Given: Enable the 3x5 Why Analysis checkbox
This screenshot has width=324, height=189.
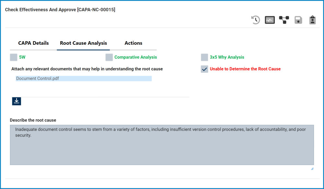Looking at the screenshot, I should tap(204, 57).
